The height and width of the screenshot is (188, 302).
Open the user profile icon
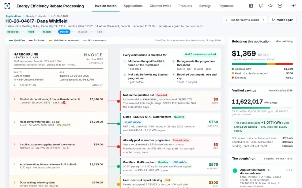tap(280, 6)
